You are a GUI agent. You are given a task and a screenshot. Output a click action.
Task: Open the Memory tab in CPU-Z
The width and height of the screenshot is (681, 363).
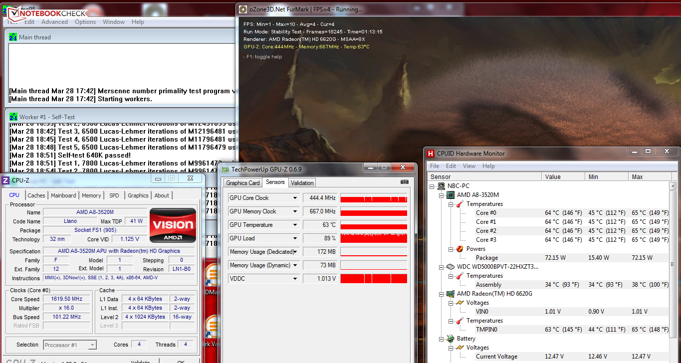[91, 195]
